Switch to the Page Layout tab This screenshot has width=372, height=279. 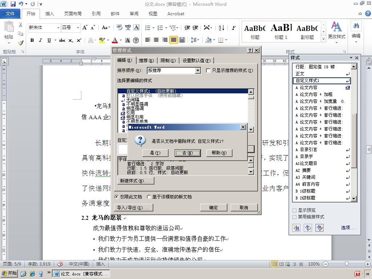click(73, 13)
